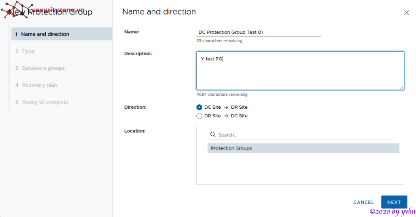Click the Description text area

pos(300,71)
